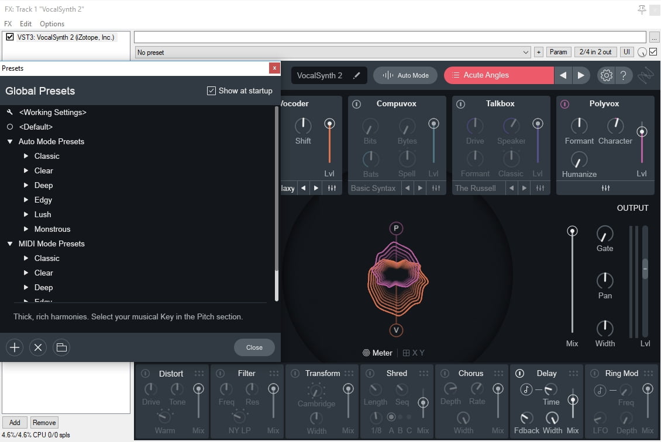This screenshot has height=442, width=661.
Task: Delete preset with the X circle icon
Action: pyautogui.click(x=38, y=347)
